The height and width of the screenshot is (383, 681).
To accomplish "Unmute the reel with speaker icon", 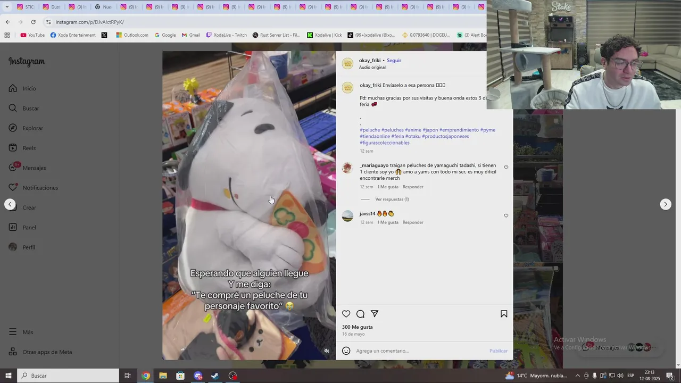I will pos(327,351).
